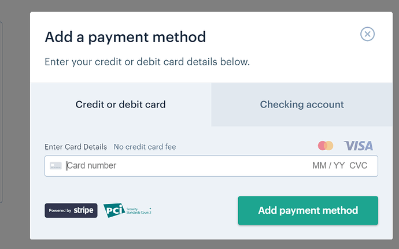The image size is (399, 249).
Task: Switch to the Credit or debit card tab
Action: point(121,105)
